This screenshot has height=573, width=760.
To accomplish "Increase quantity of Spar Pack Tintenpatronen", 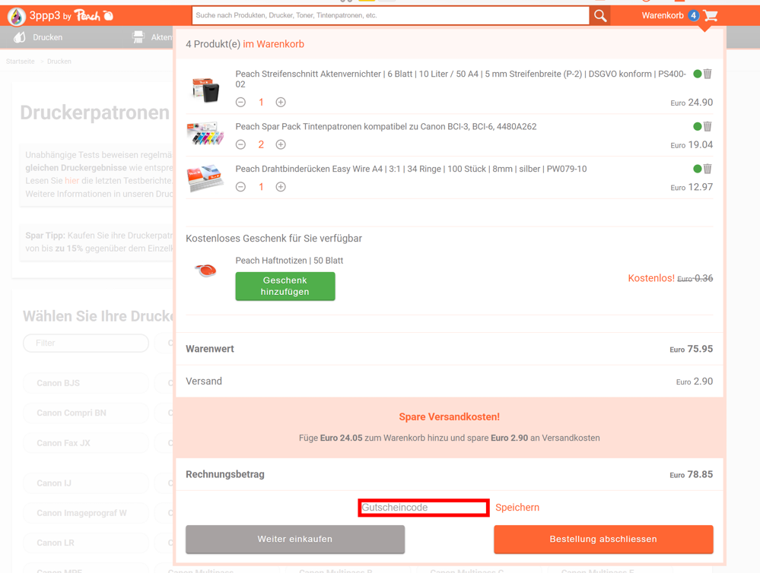I will [x=281, y=144].
